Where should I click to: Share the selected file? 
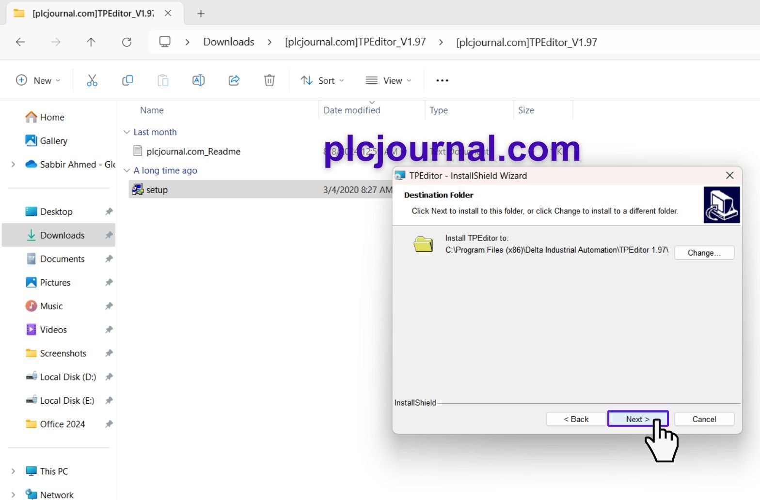(234, 80)
